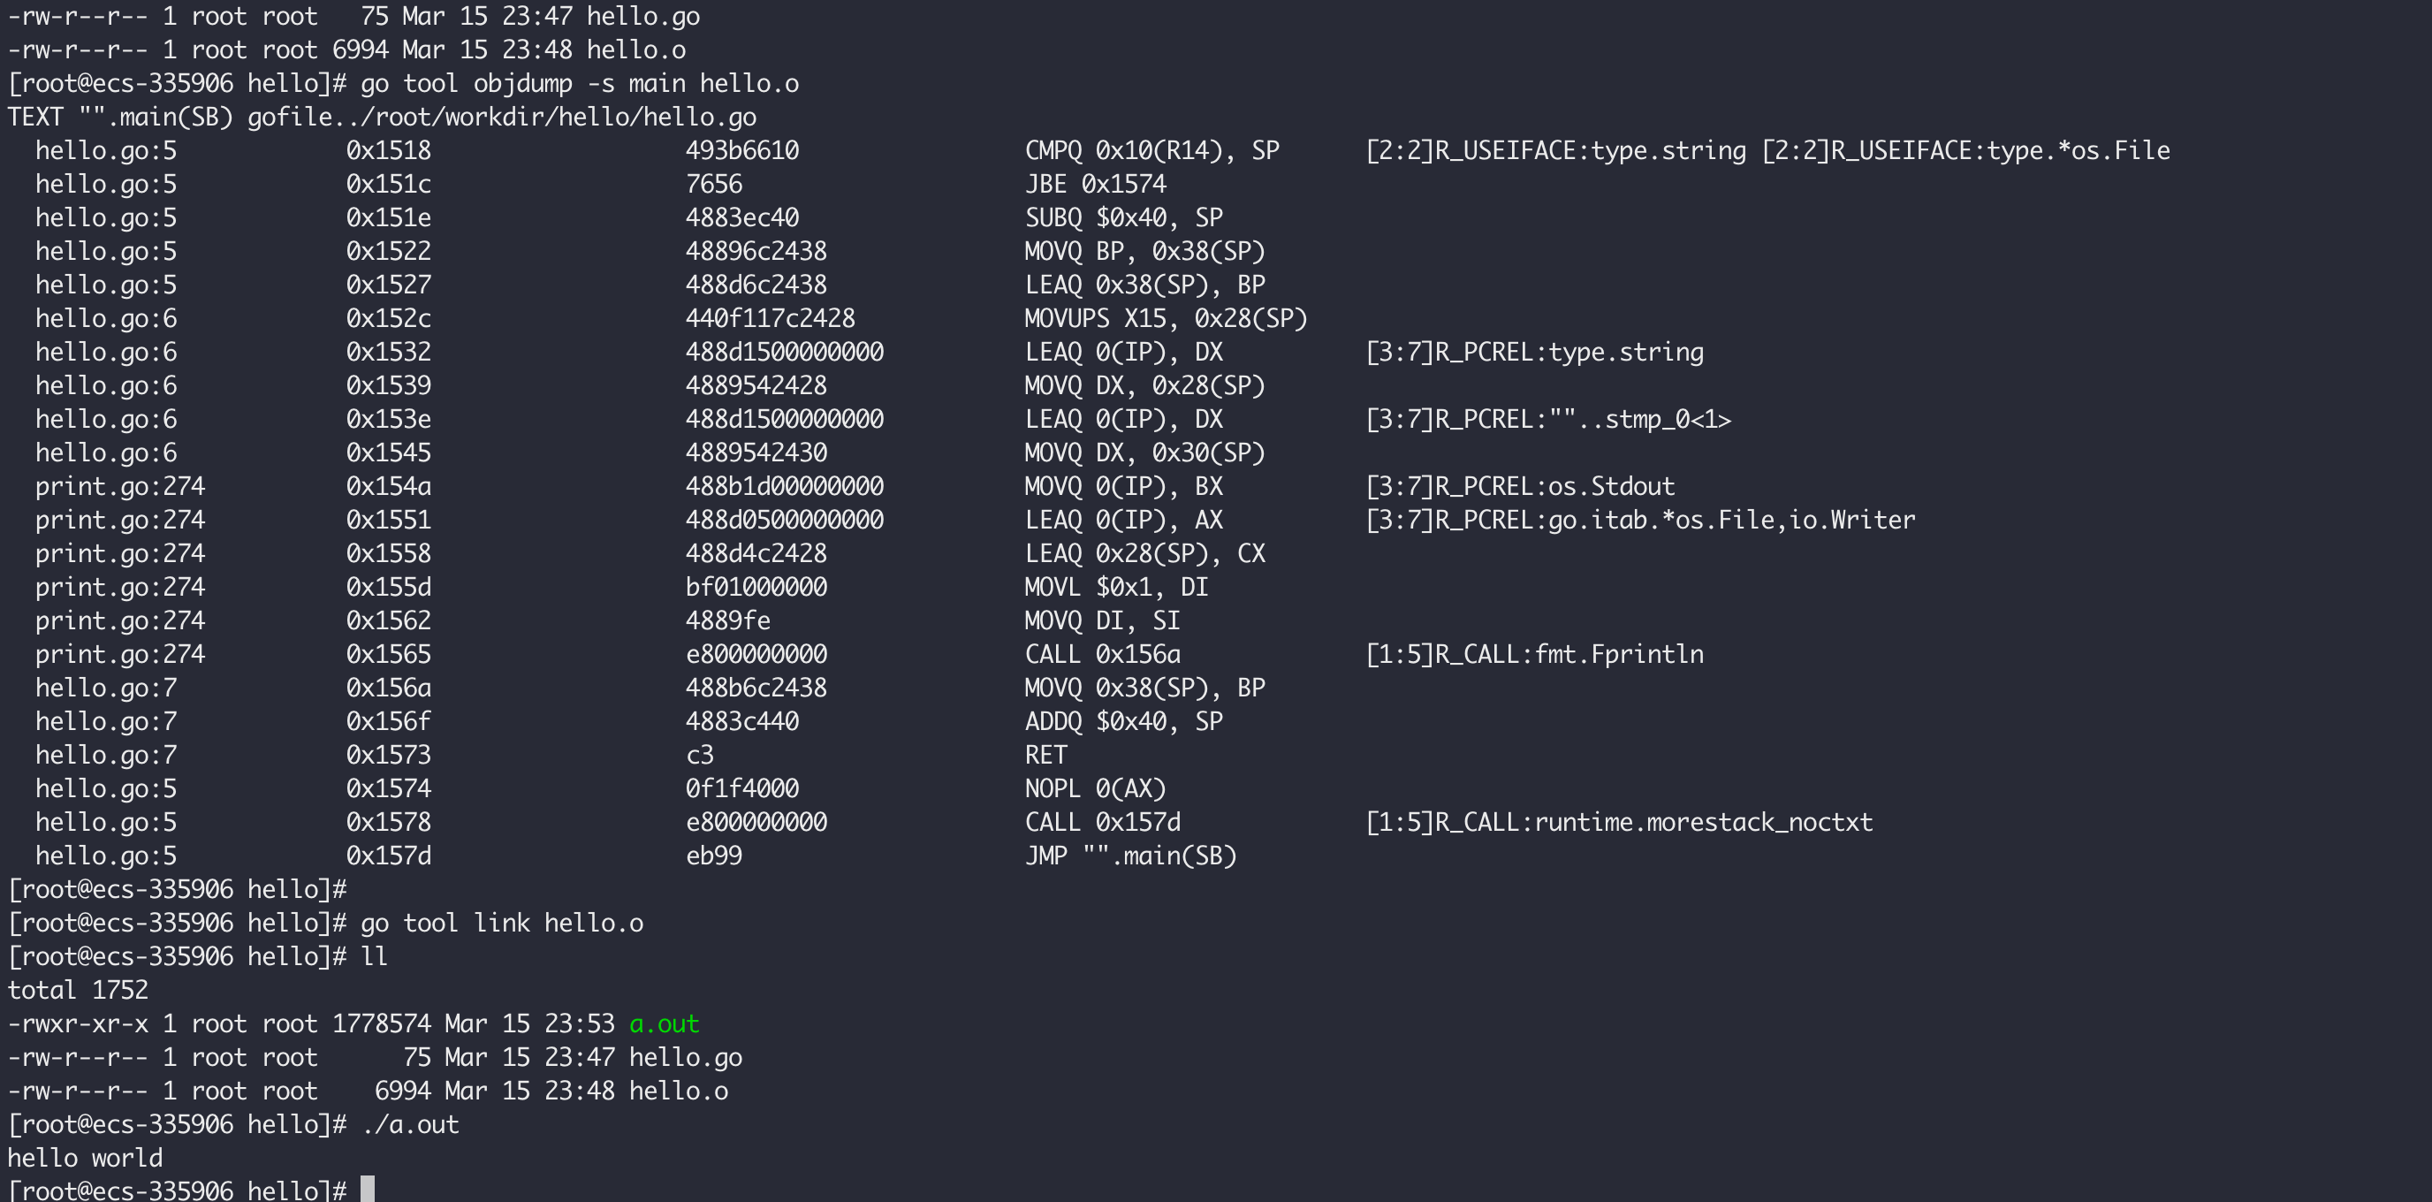Click the address 0x1518

coord(388,151)
